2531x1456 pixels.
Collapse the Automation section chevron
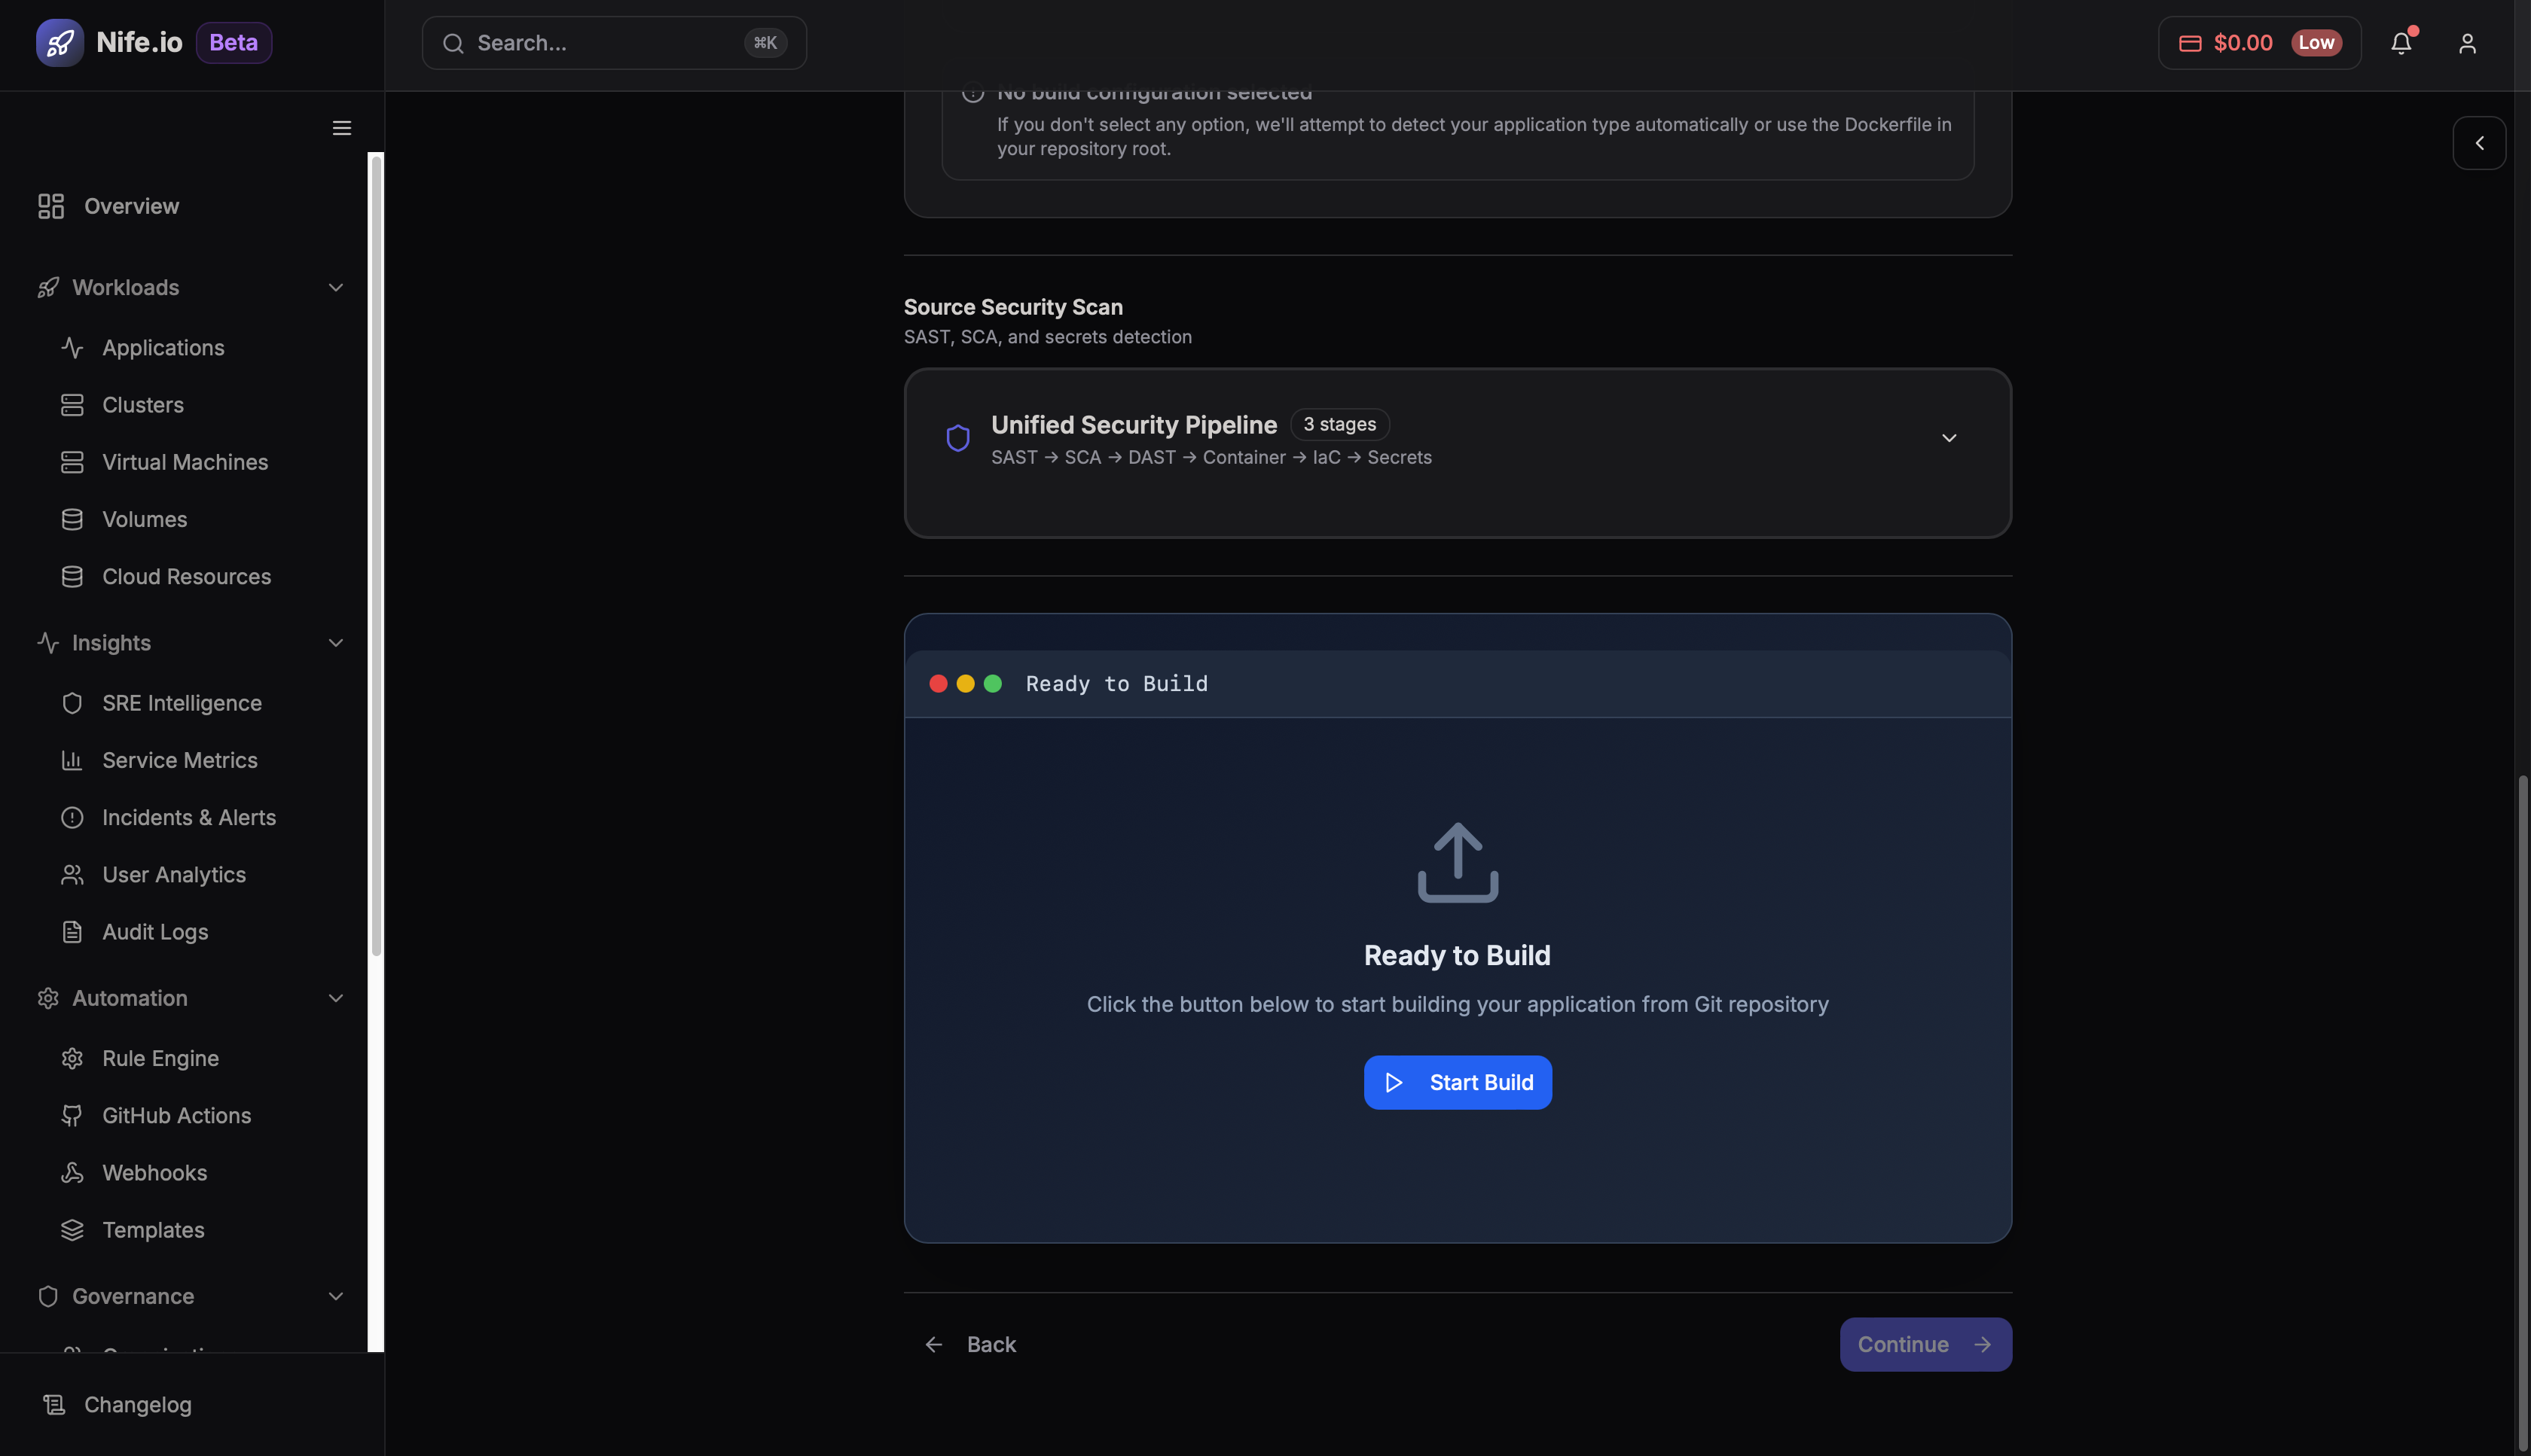[x=335, y=998]
